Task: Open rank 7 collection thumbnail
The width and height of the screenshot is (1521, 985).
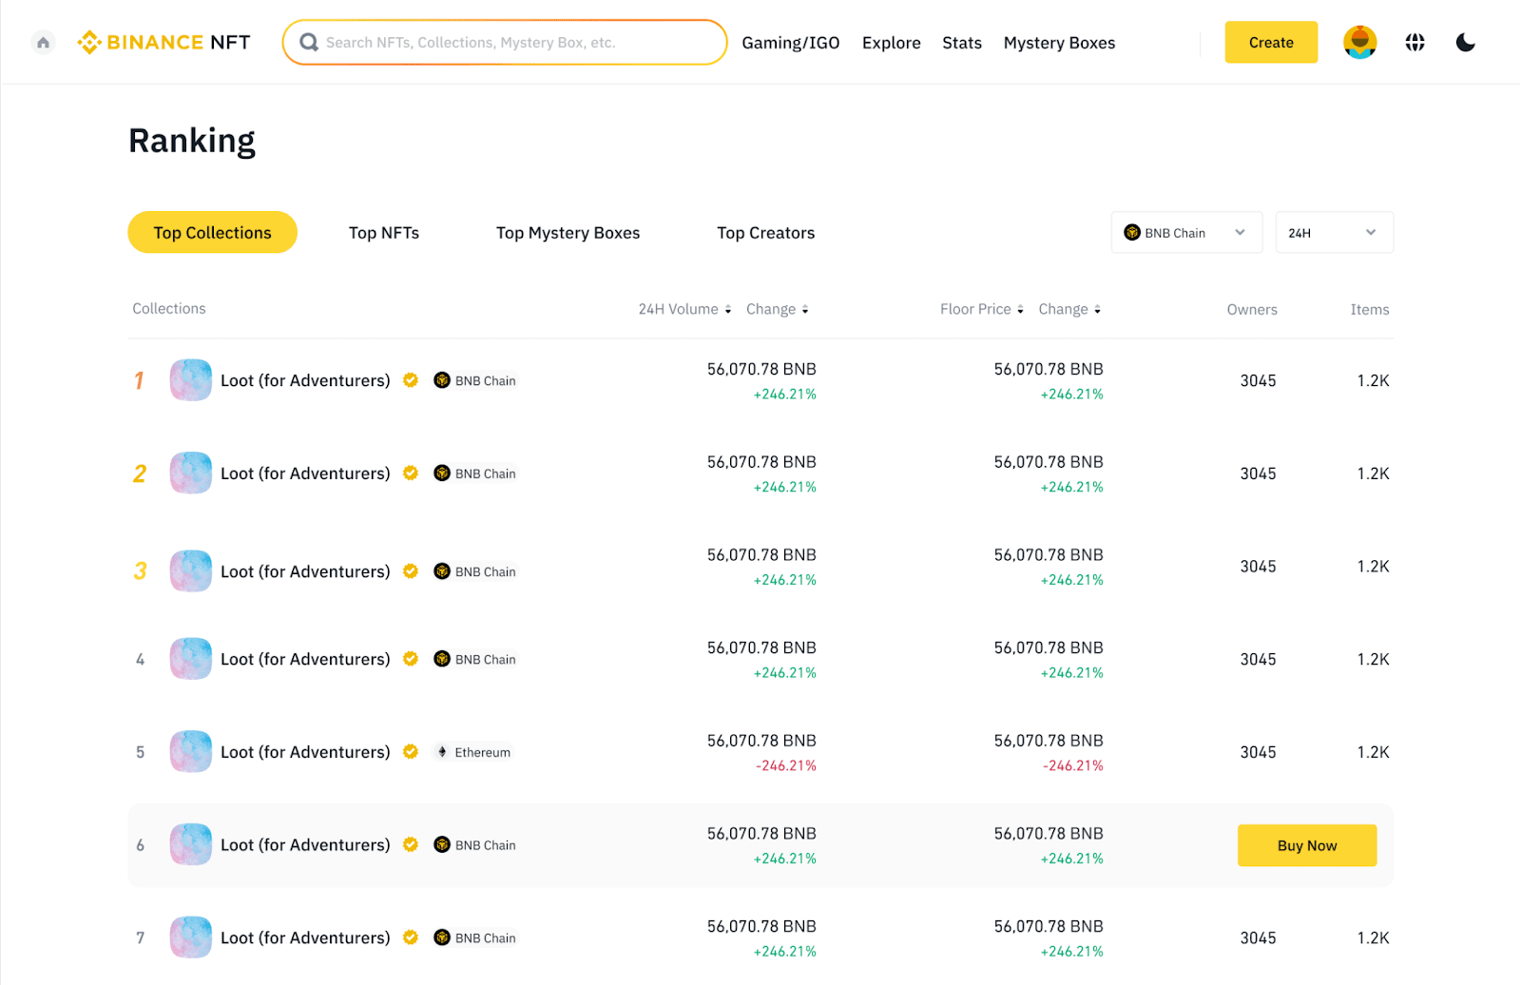Action: click(x=191, y=937)
